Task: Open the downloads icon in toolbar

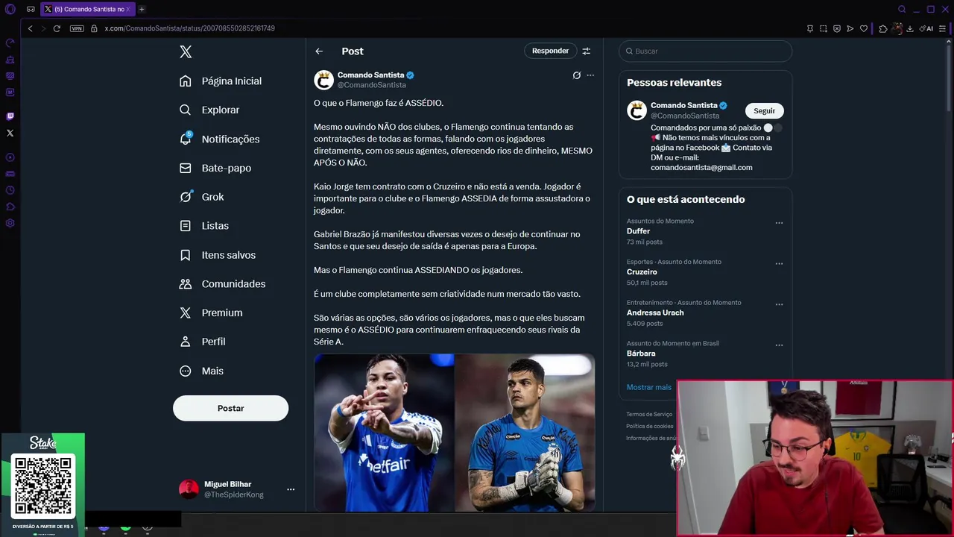Action: pyautogui.click(x=910, y=28)
